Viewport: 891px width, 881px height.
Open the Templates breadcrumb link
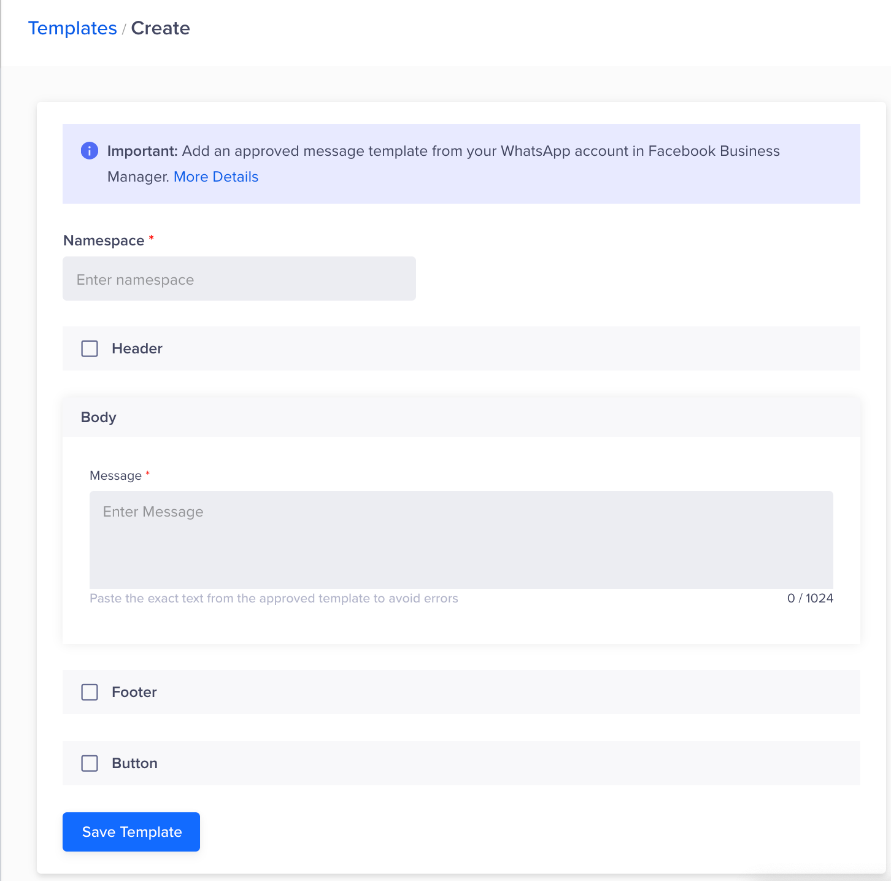(x=72, y=28)
